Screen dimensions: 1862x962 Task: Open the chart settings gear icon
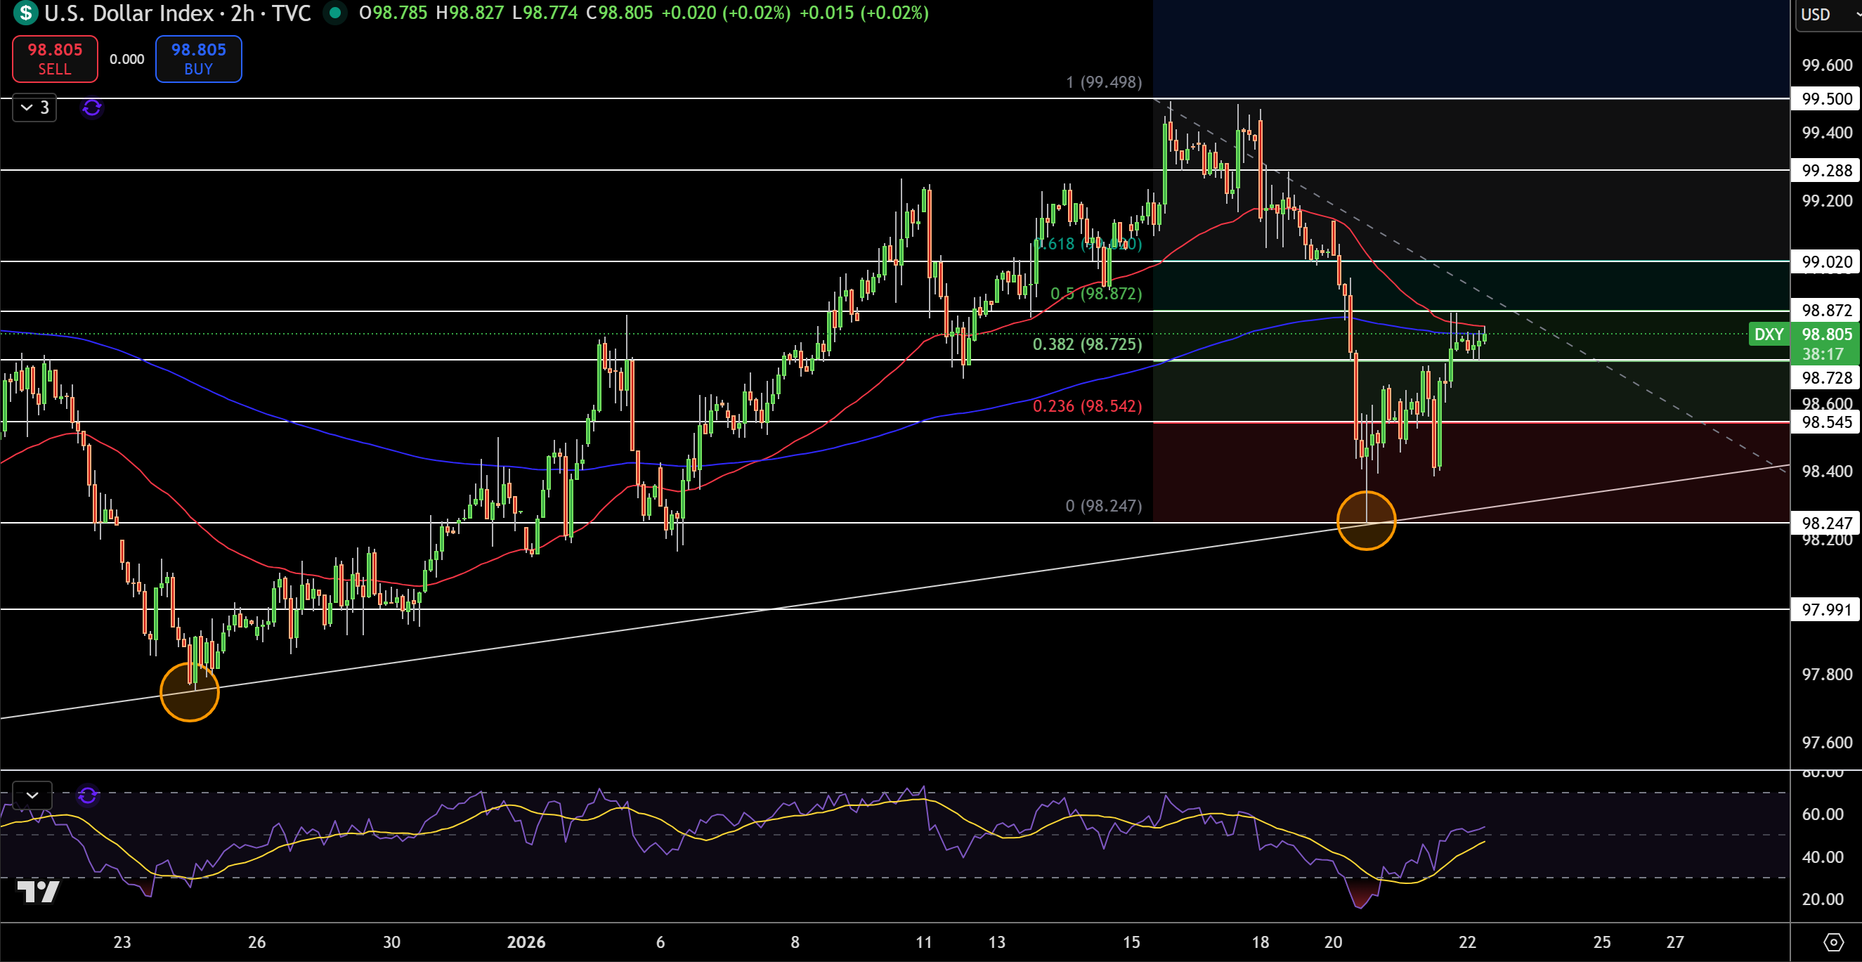pos(1832,942)
